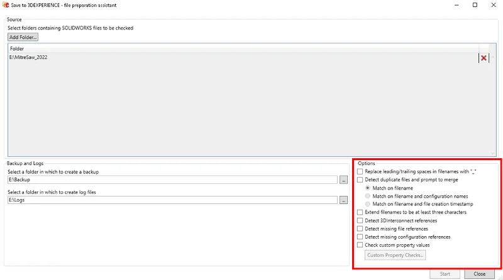Click the log files folder path field
Image resolution: width=503 pixels, height=280 pixels.
tap(172, 200)
